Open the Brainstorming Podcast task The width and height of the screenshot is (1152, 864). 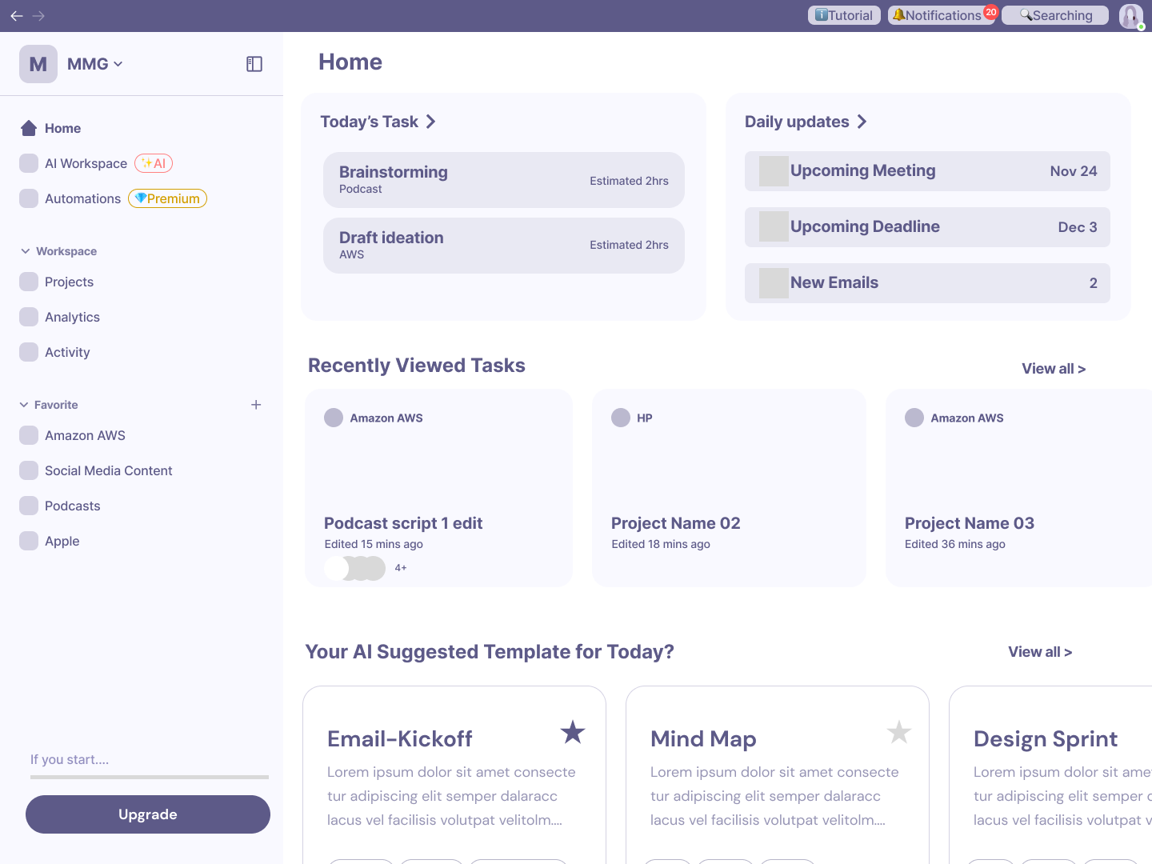click(504, 180)
